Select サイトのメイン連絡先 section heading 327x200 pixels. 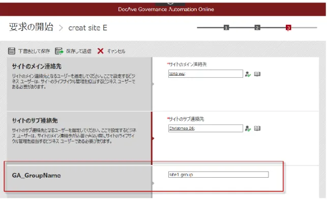[37, 66]
